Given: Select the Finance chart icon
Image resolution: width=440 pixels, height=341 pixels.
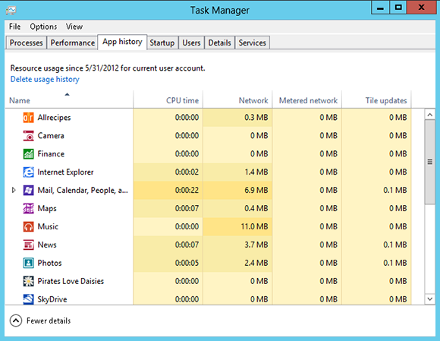Looking at the screenshot, I should coord(28,154).
